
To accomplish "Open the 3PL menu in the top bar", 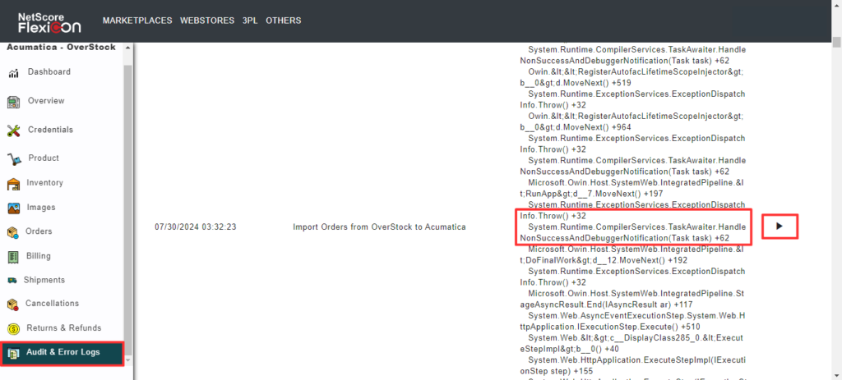I will click(249, 21).
